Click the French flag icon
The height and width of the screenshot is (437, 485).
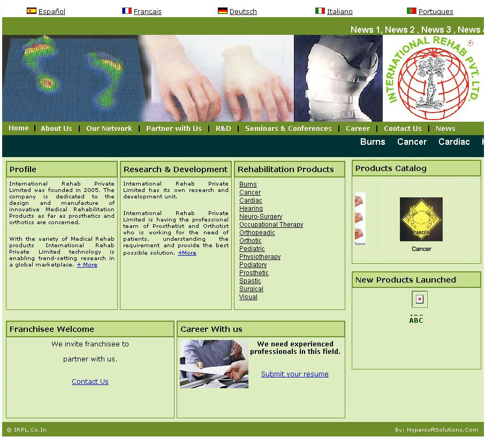pyautogui.click(x=127, y=11)
